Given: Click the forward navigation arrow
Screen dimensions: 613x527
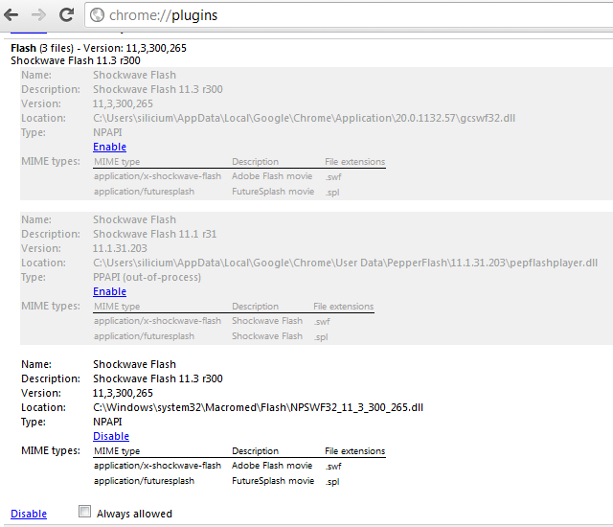Looking at the screenshot, I should click(x=38, y=15).
